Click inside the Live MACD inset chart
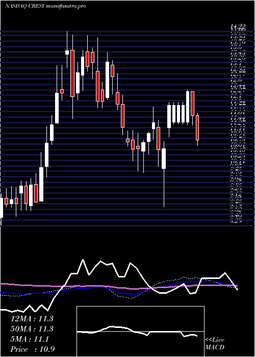 click(140, 331)
